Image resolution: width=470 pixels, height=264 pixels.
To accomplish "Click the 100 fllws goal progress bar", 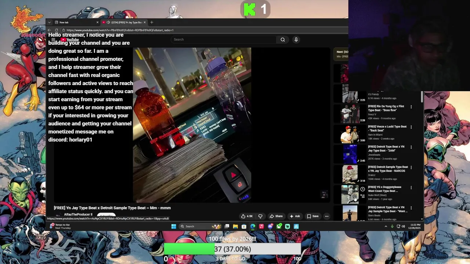I will pos(232,249).
